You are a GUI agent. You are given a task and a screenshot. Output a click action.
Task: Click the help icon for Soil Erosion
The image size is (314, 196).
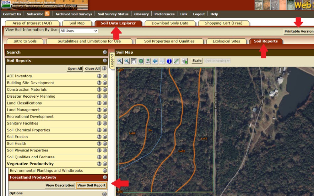(x=99, y=137)
